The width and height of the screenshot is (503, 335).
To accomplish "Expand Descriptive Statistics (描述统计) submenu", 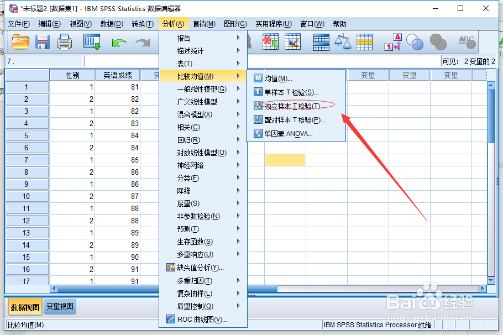I will pos(203,51).
